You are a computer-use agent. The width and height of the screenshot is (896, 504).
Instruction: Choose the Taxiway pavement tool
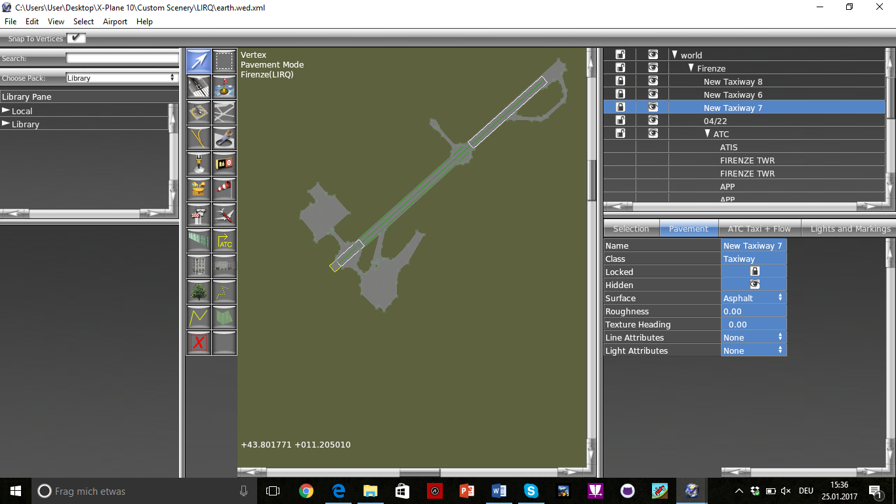(224, 112)
